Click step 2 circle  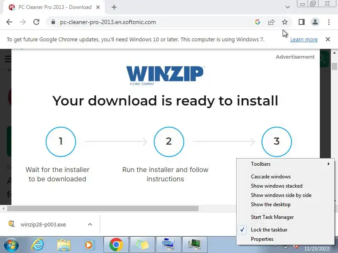coord(169,142)
